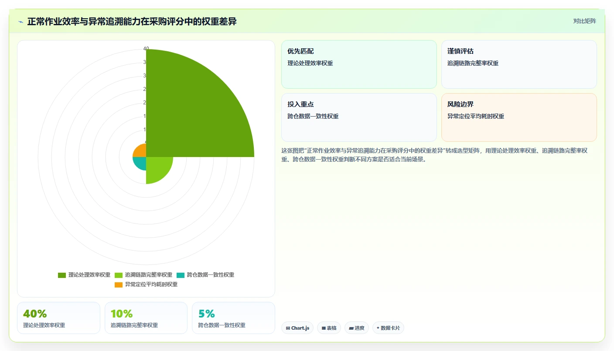
Task: Toggle the 追溯链路完整率权重 legend entry
Action: pyautogui.click(x=143, y=275)
